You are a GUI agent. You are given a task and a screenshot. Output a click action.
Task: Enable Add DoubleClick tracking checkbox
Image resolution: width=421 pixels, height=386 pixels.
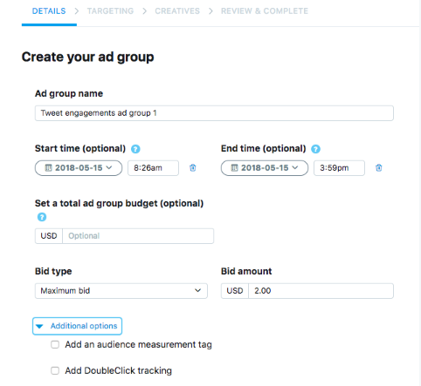pos(55,371)
